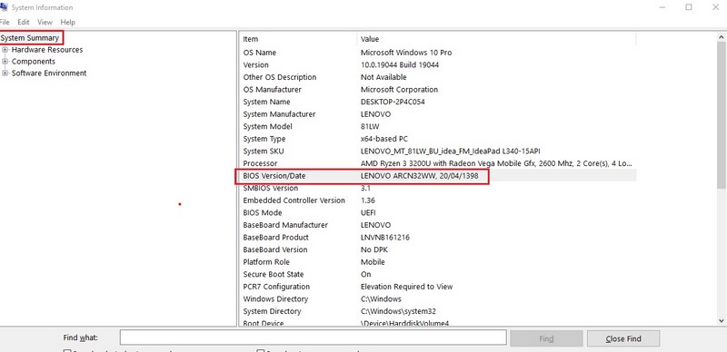Select the System Manufacturer row
Image resolution: width=727 pixels, height=352 pixels.
(438, 114)
